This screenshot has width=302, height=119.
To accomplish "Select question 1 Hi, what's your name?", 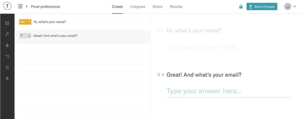I will coord(83,22).
